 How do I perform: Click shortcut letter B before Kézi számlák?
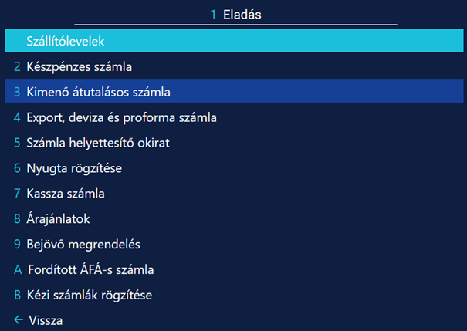18,296
